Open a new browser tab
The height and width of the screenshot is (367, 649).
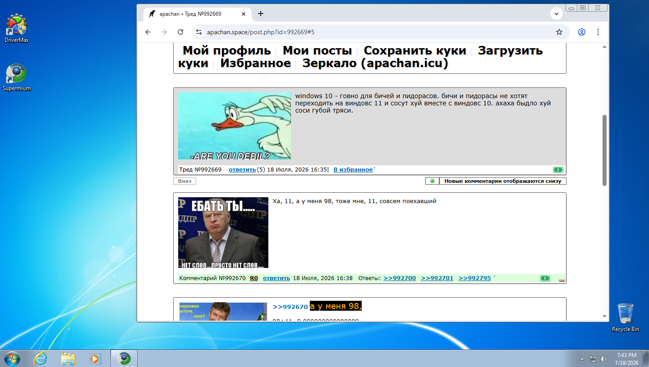tap(261, 14)
